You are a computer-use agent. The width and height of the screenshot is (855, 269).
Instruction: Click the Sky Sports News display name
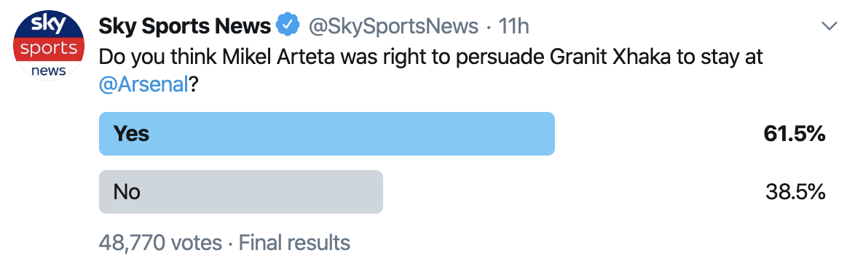point(185,25)
